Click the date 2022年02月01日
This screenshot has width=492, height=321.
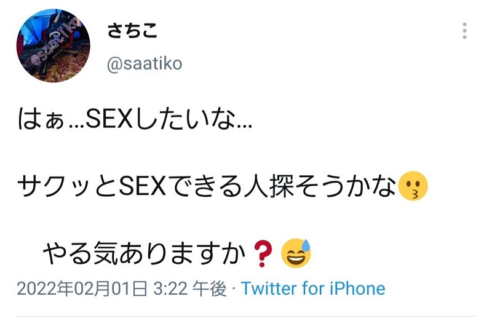coord(82,288)
